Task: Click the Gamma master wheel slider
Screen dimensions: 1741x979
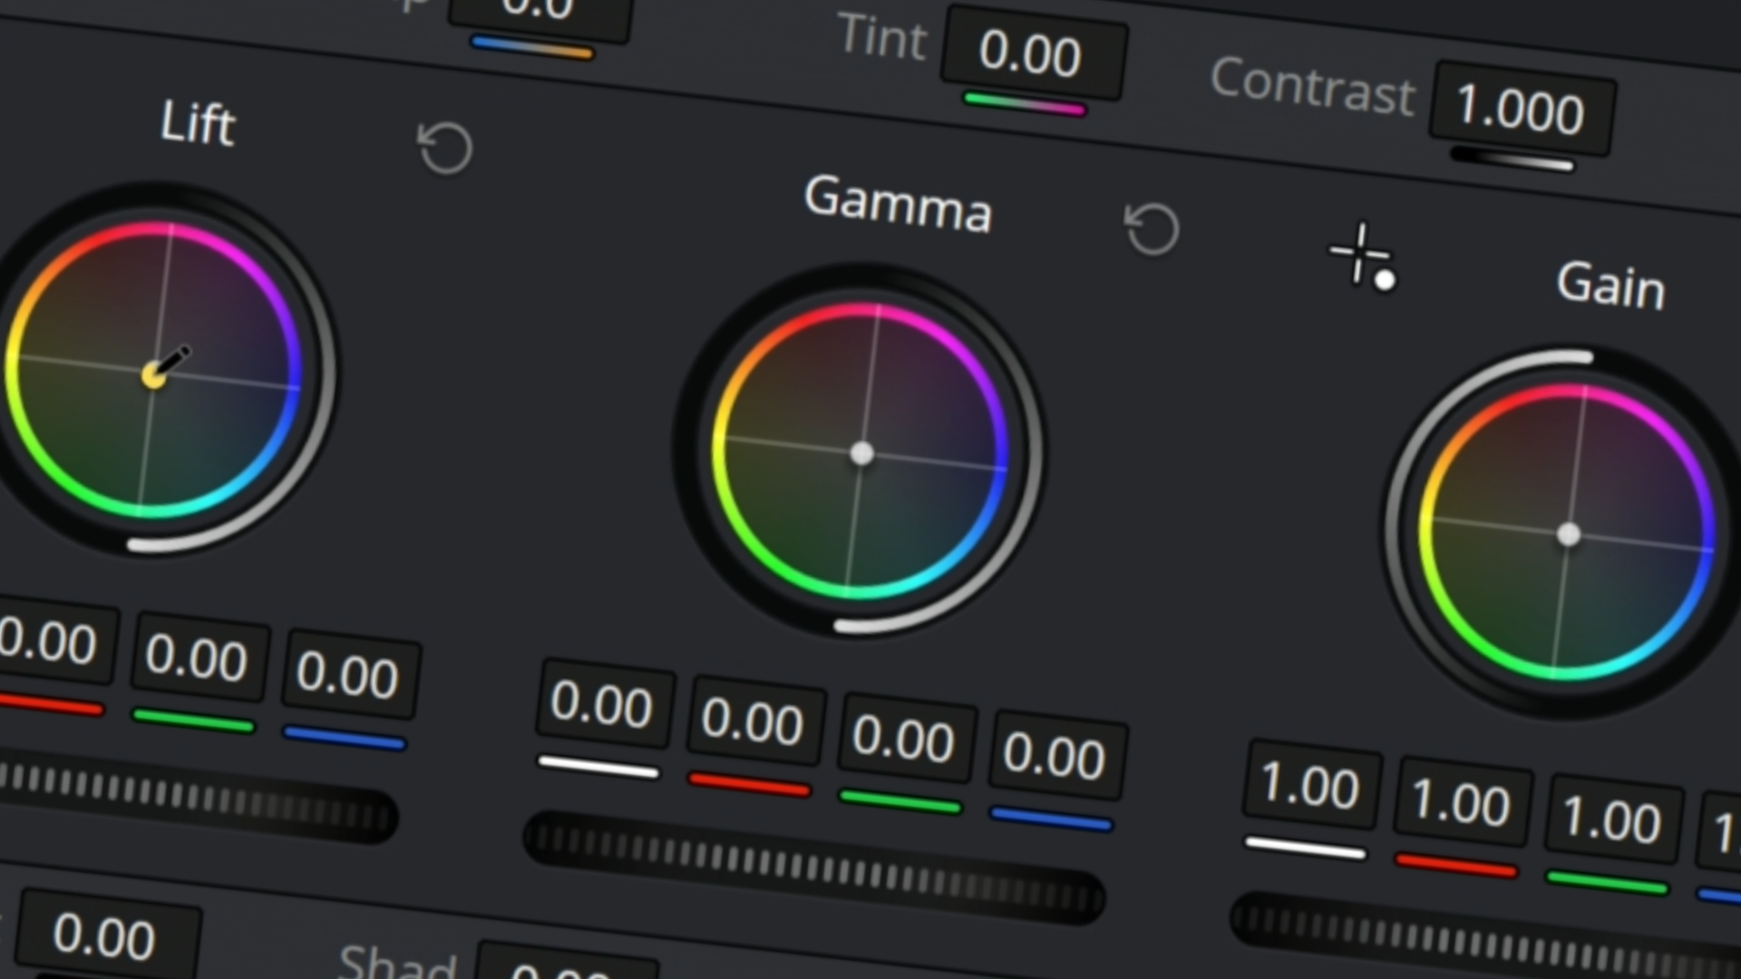Action: click(x=813, y=868)
